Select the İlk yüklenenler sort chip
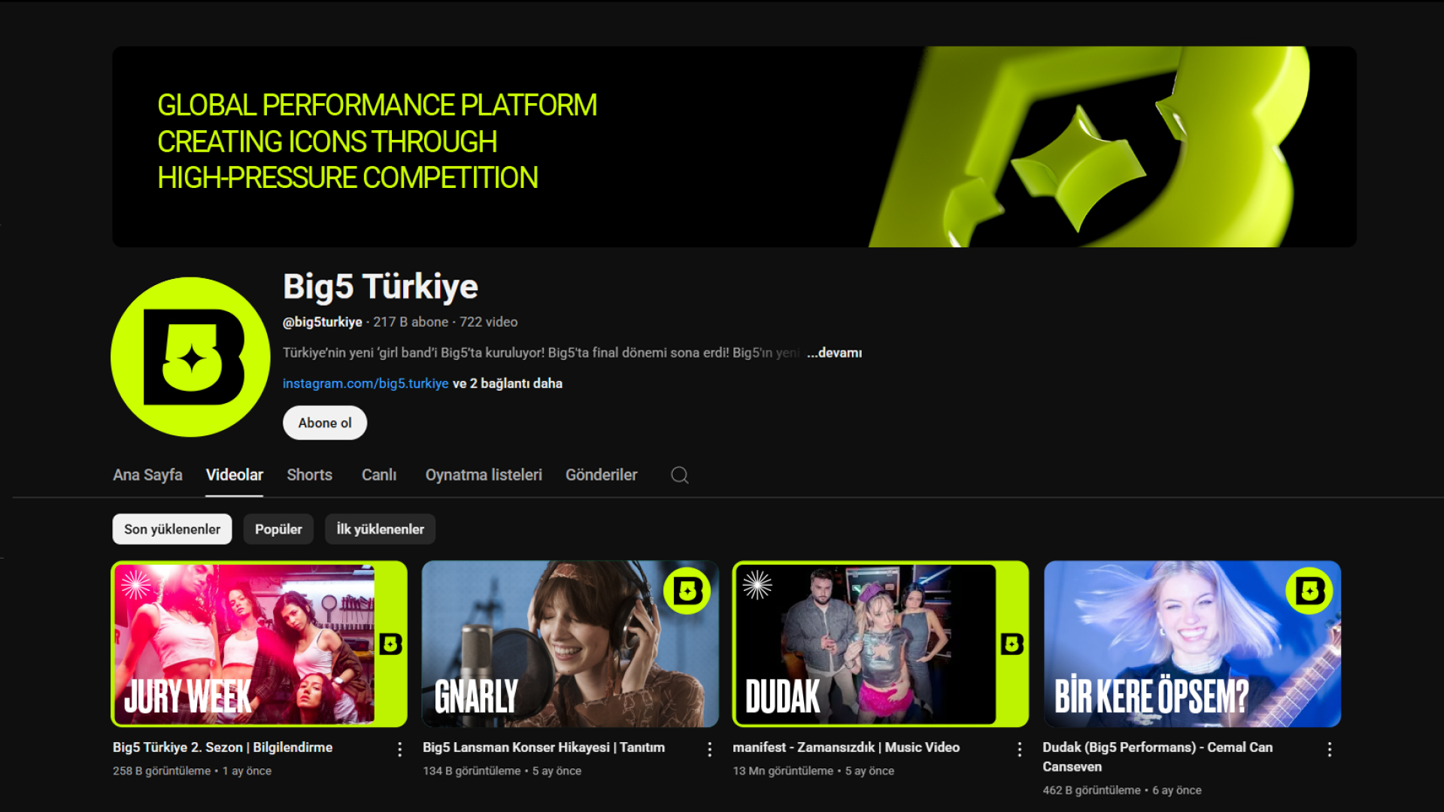 point(380,529)
